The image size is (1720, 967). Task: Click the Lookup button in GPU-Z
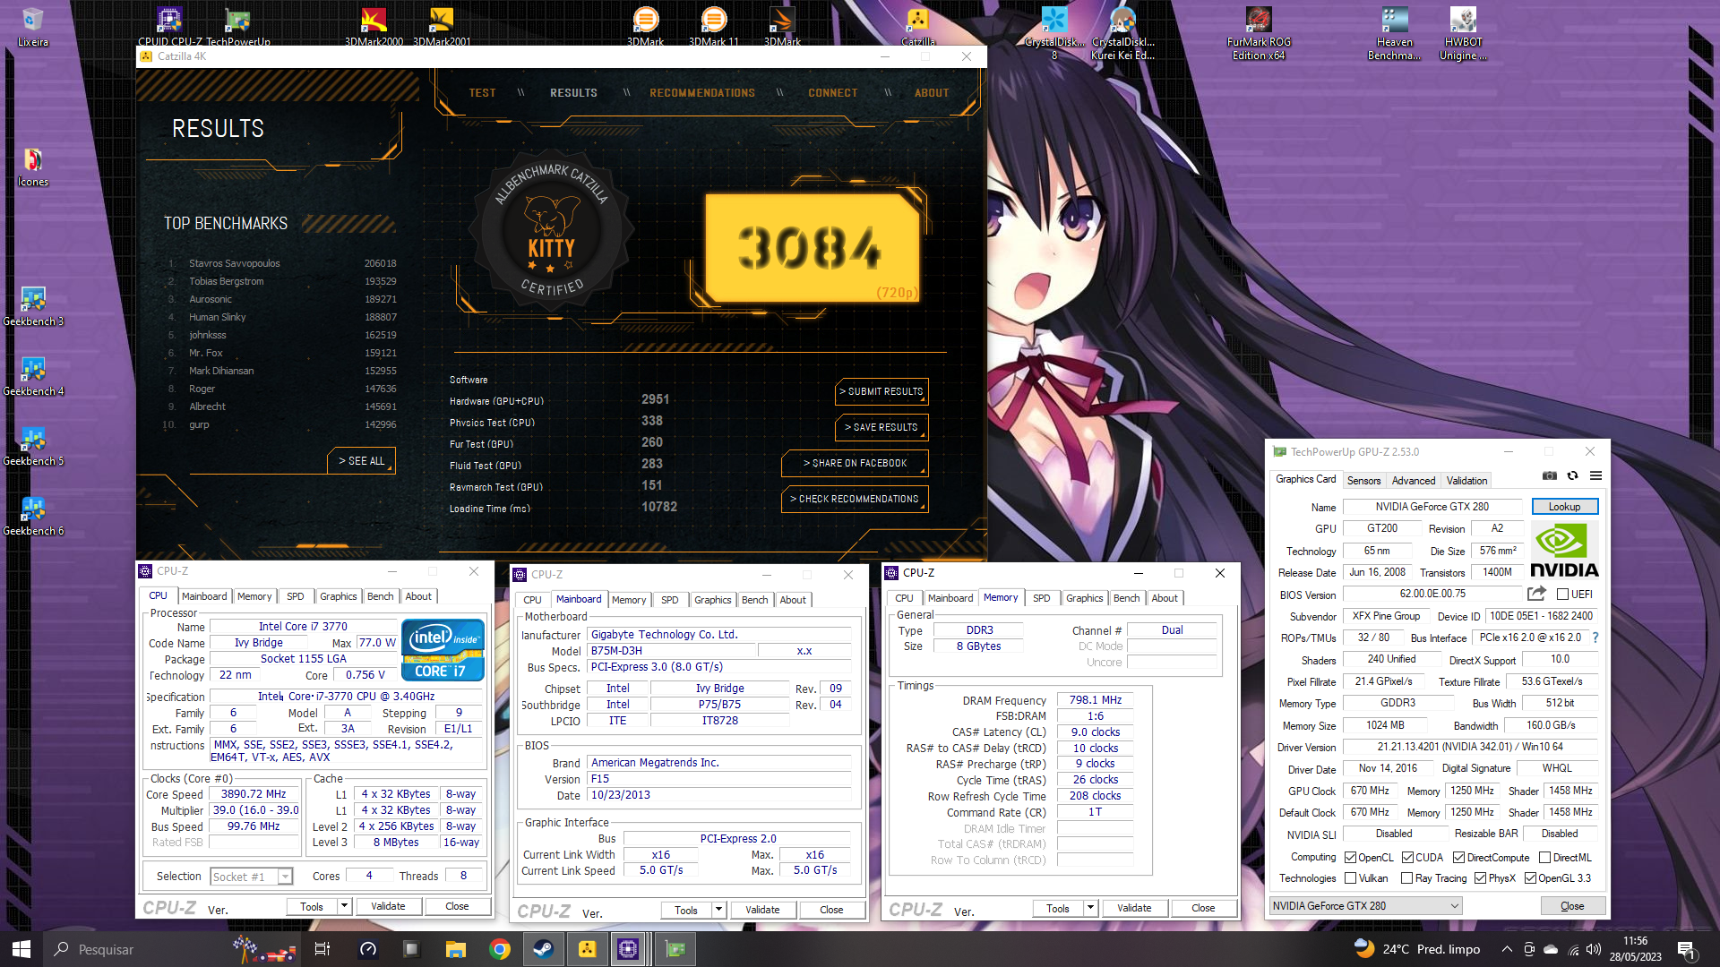tap(1564, 507)
